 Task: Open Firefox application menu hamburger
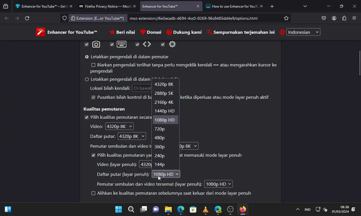[x=354, y=18]
